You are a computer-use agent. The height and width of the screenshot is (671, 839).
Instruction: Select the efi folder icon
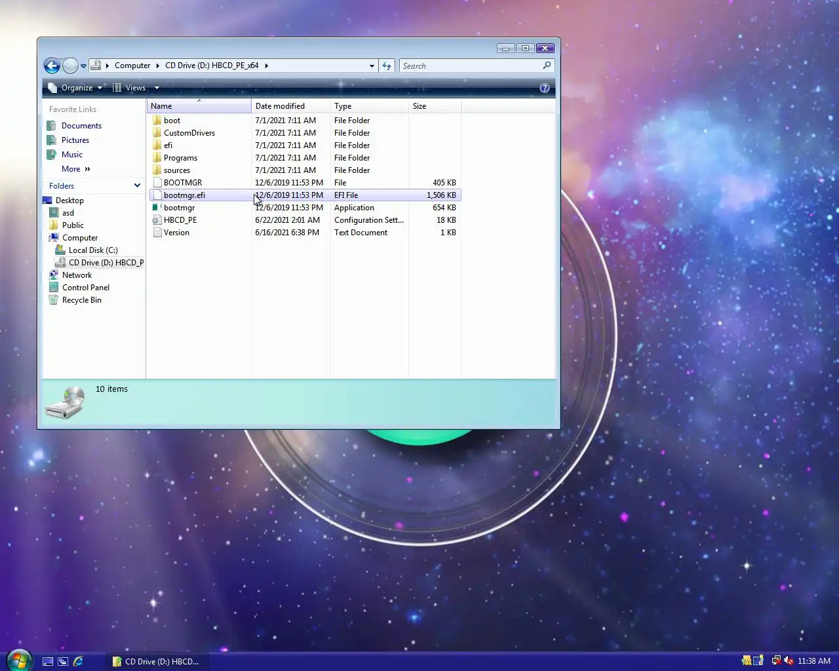[157, 145]
